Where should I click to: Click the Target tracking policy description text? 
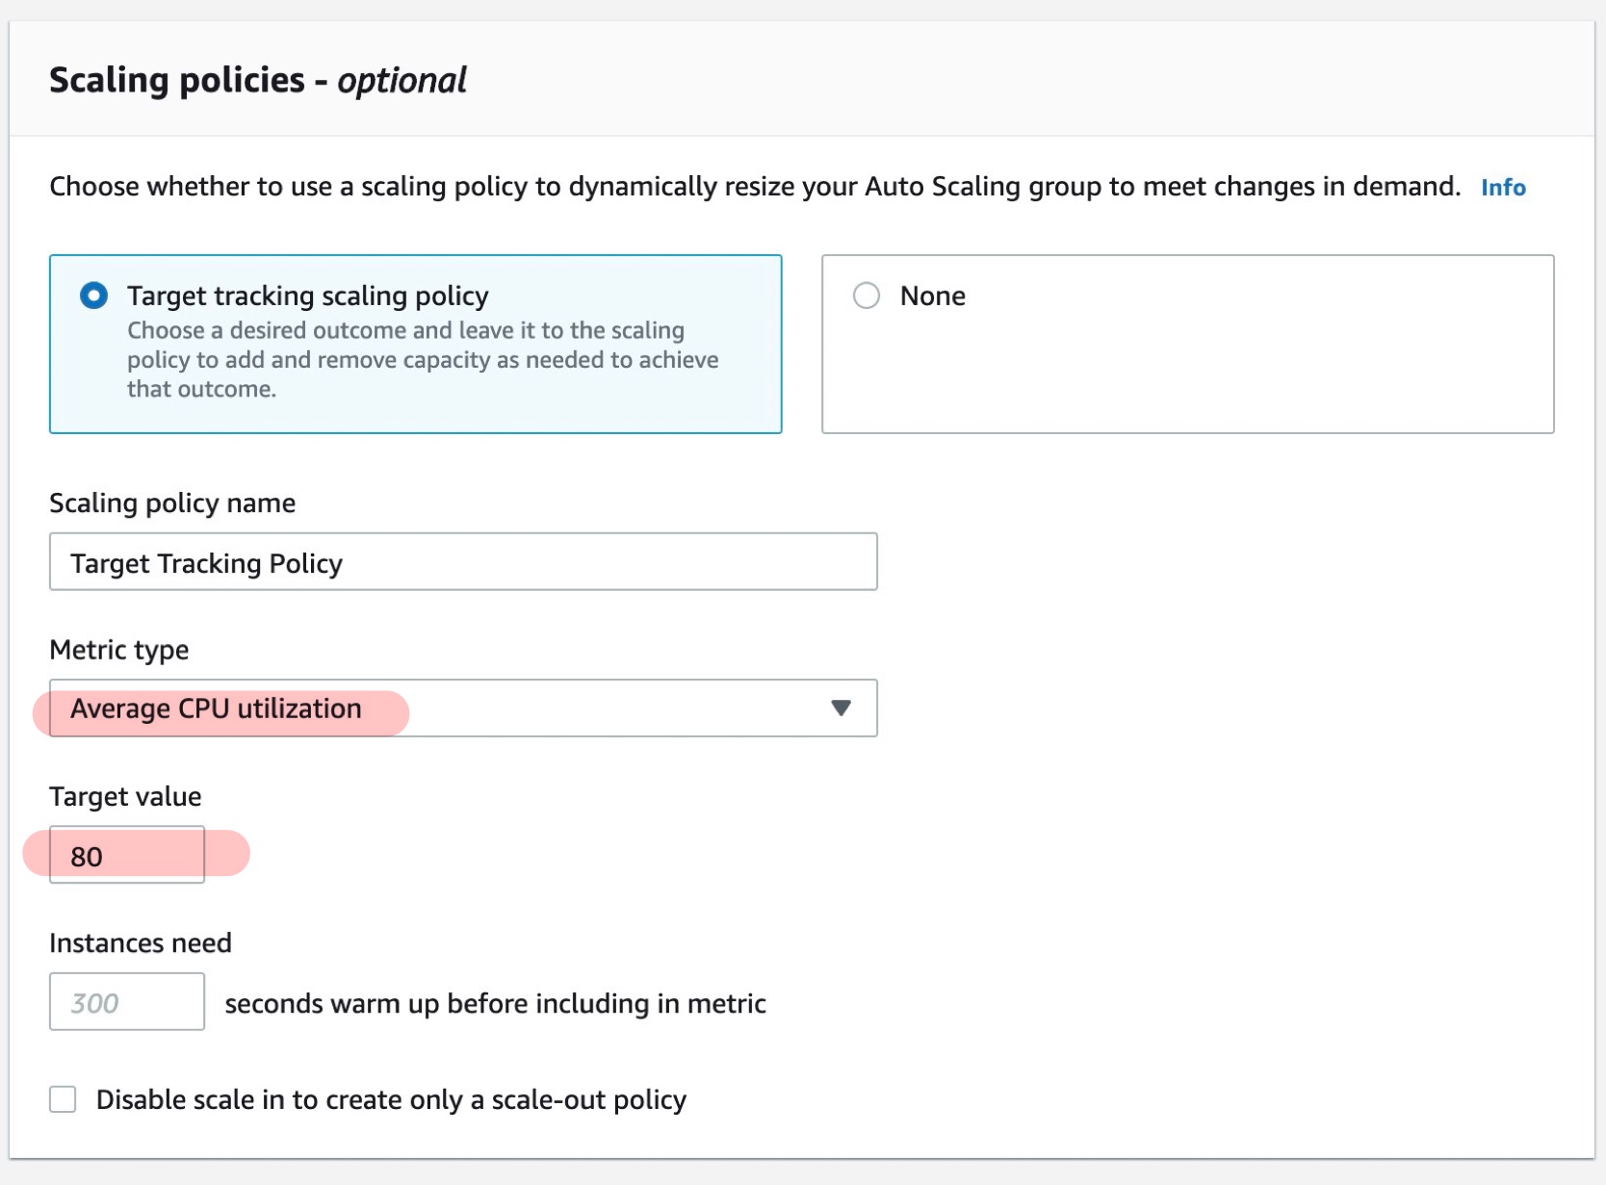(x=422, y=360)
